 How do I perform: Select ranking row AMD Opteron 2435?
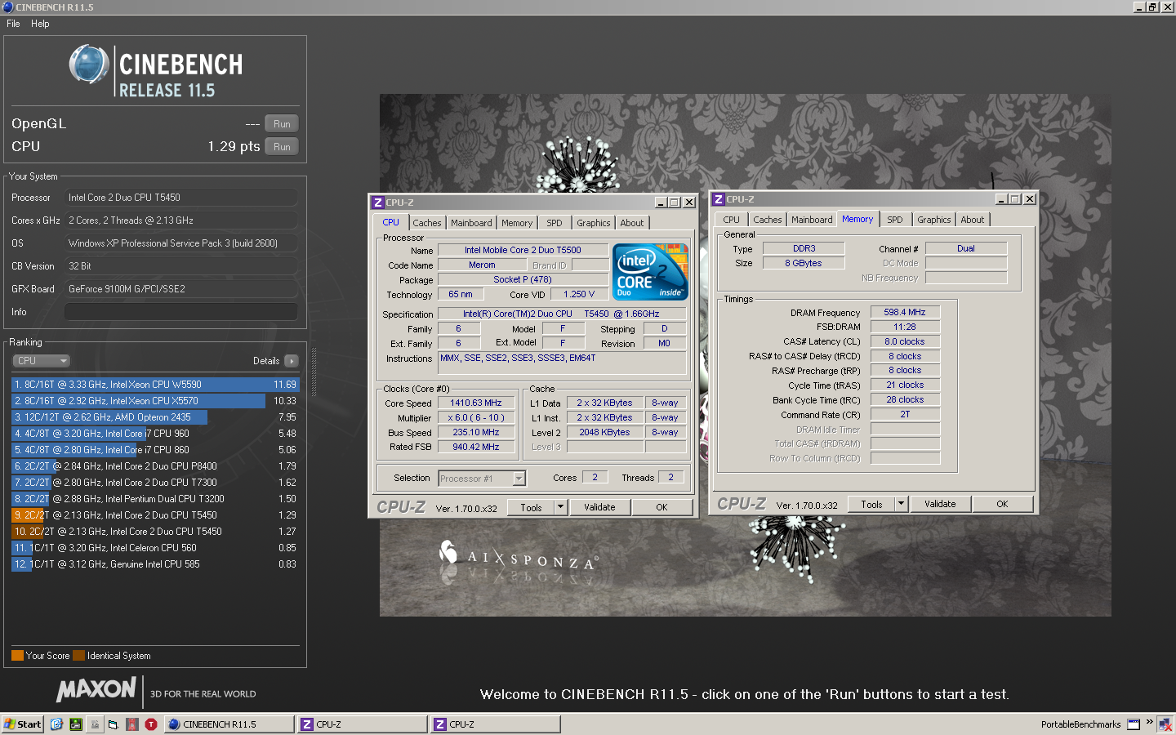(155, 416)
